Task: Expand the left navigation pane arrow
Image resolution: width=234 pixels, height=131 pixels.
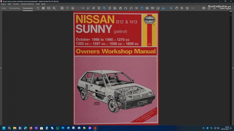Action: (1, 68)
